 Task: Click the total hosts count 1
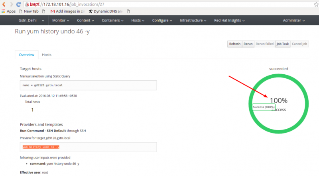[x=32, y=110]
